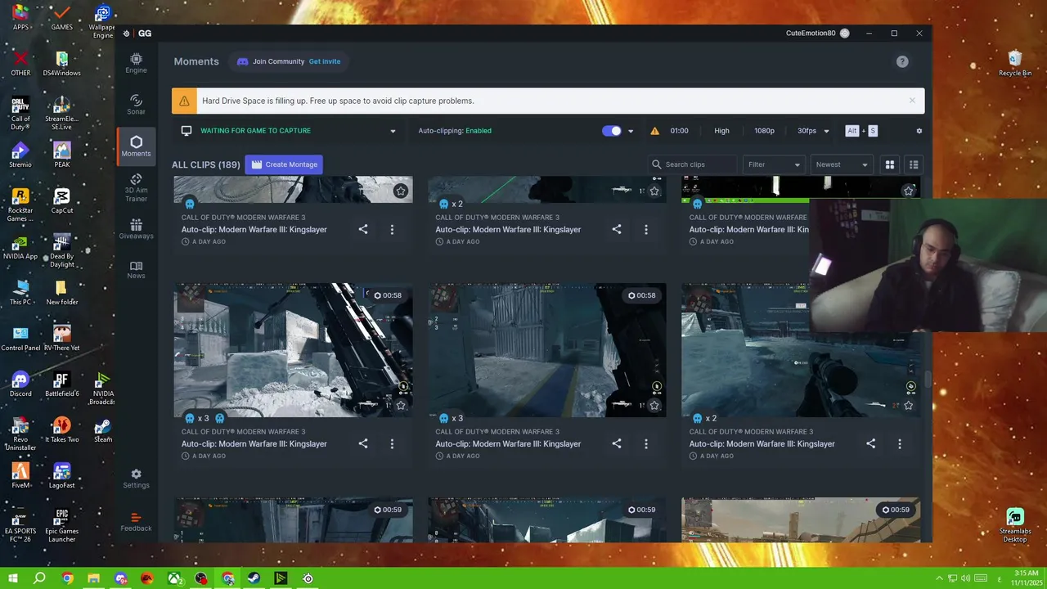The width and height of the screenshot is (1047, 589).
Task: Open the Newest sort dropdown
Action: click(x=841, y=164)
